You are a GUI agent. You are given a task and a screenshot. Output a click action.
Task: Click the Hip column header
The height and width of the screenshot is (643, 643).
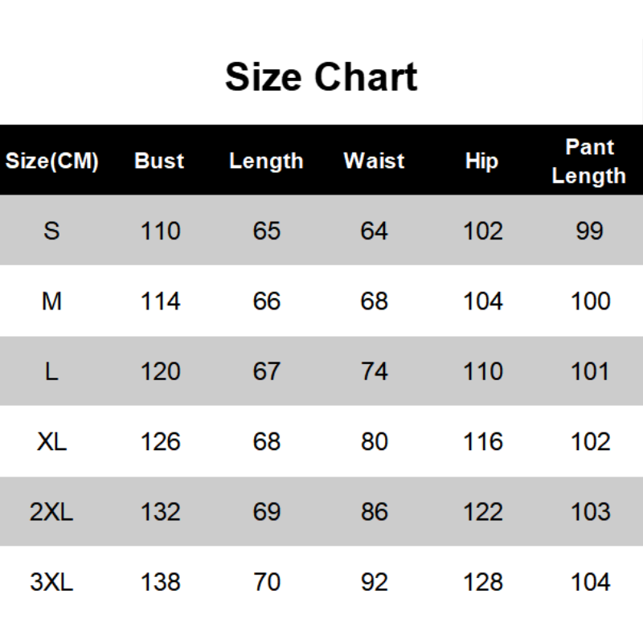pyautogui.click(x=482, y=161)
